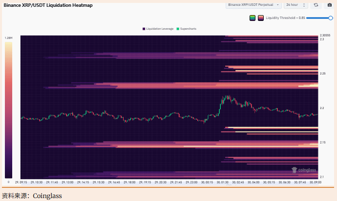Click the 30. 05:15 time axis label
337x201 pixels.
coord(269,183)
